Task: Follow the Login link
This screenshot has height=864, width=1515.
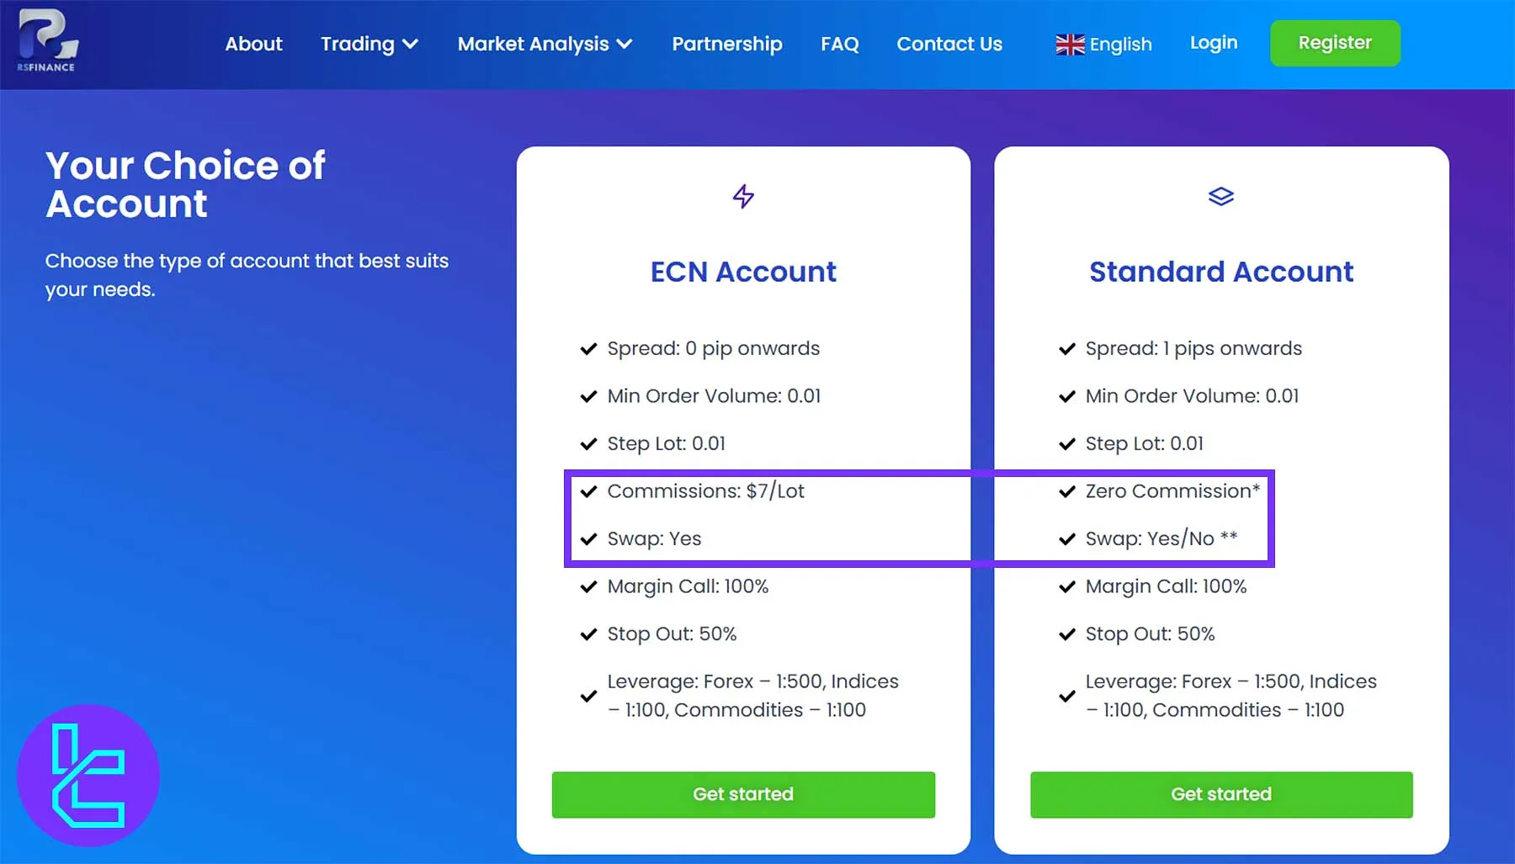Action: [x=1213, y=43]
